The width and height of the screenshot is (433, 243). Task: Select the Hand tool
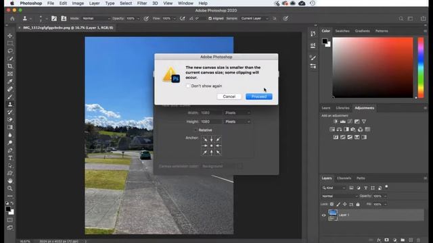tap(10, 181)
